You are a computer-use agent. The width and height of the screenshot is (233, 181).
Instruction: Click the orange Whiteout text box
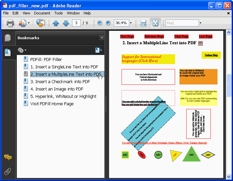pos(198,77)
